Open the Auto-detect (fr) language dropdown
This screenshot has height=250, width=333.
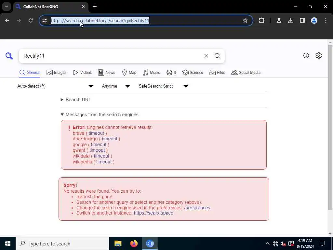(55, 86)
